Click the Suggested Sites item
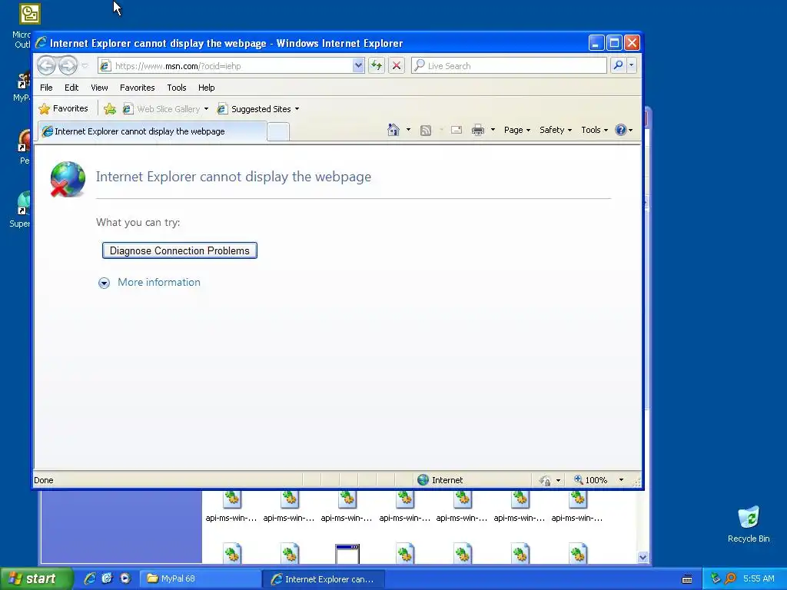The width and height of the screenshot is (787, 590). [254, 109]
